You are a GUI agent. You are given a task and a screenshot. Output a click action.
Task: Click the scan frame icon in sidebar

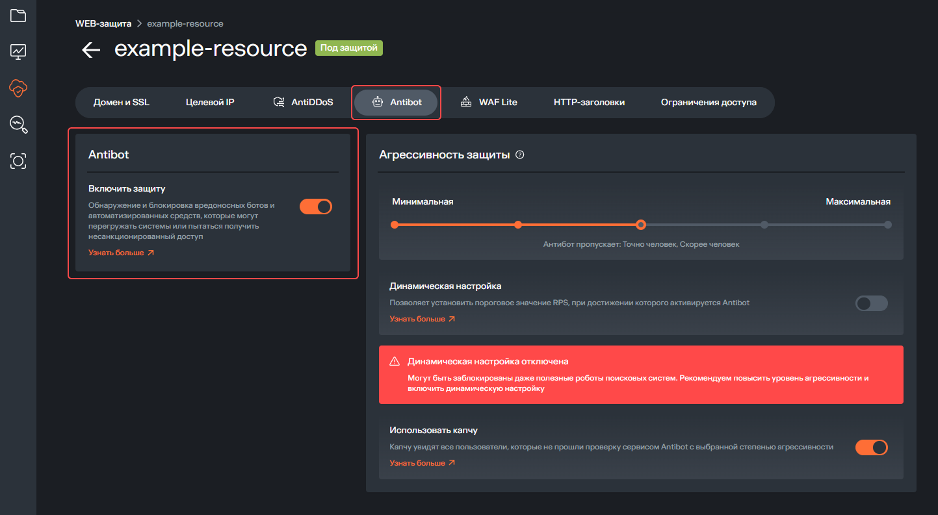(18, 161)
